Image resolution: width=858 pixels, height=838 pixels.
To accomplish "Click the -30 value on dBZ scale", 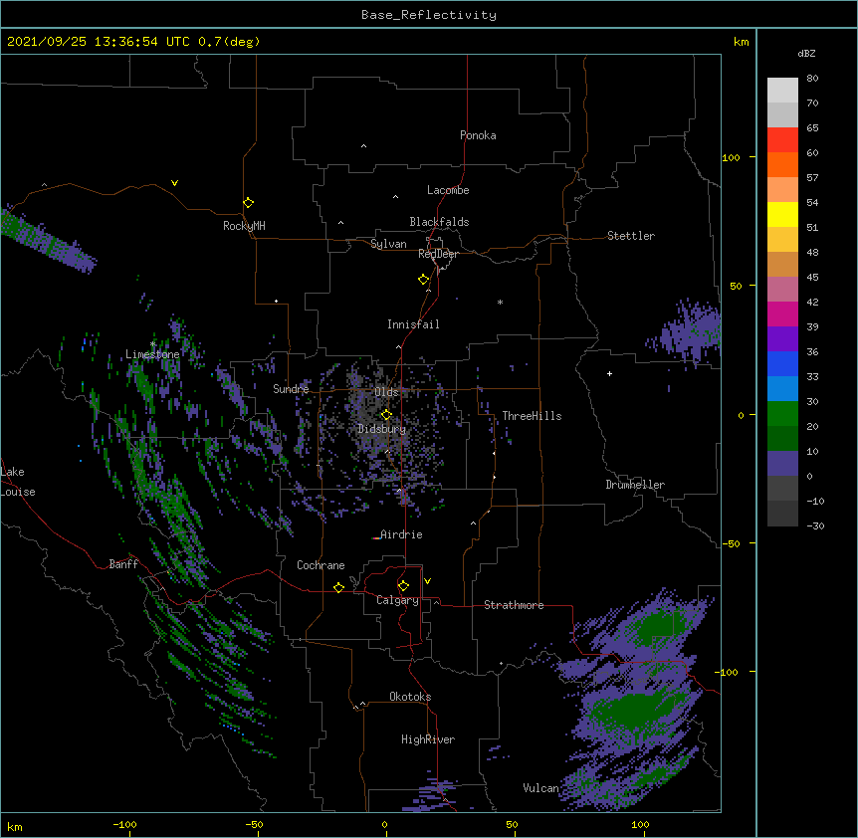I will point(815,526).
